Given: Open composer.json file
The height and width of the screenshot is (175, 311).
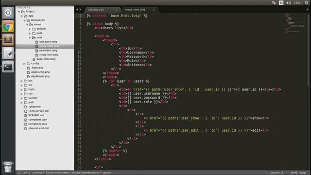Looking at the screenshot, I should click(38, 120).
